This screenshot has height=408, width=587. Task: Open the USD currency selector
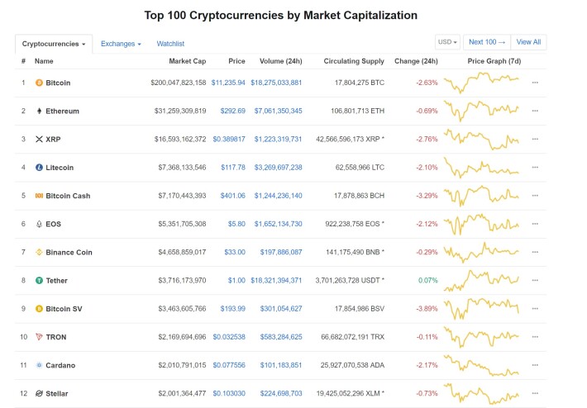[447, 42]
